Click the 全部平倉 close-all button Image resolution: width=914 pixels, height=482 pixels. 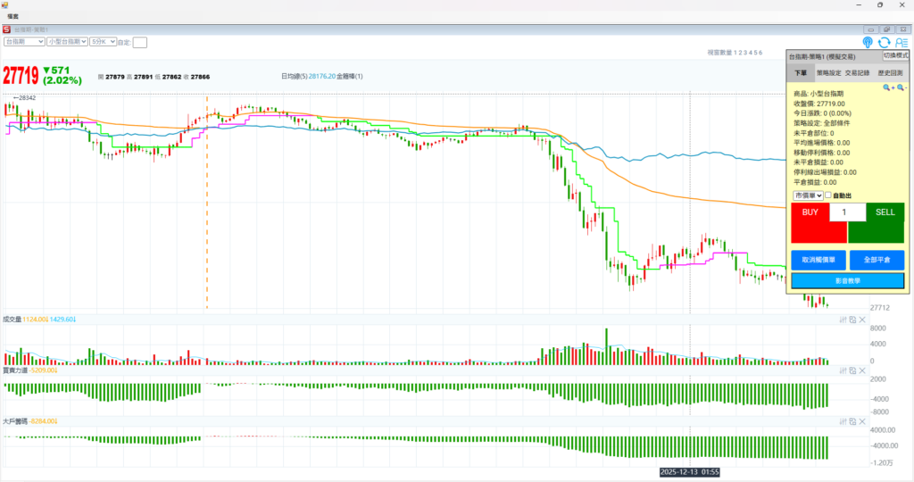click(877, 260)
